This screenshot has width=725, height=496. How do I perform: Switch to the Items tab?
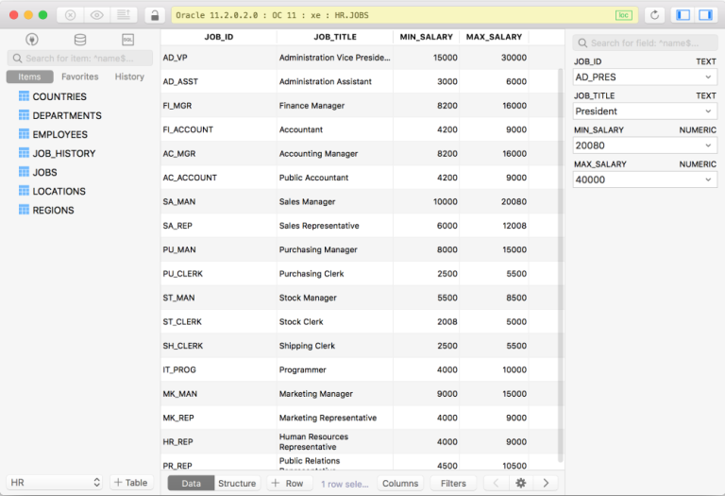pyautogui.click(x=29, y=77)
